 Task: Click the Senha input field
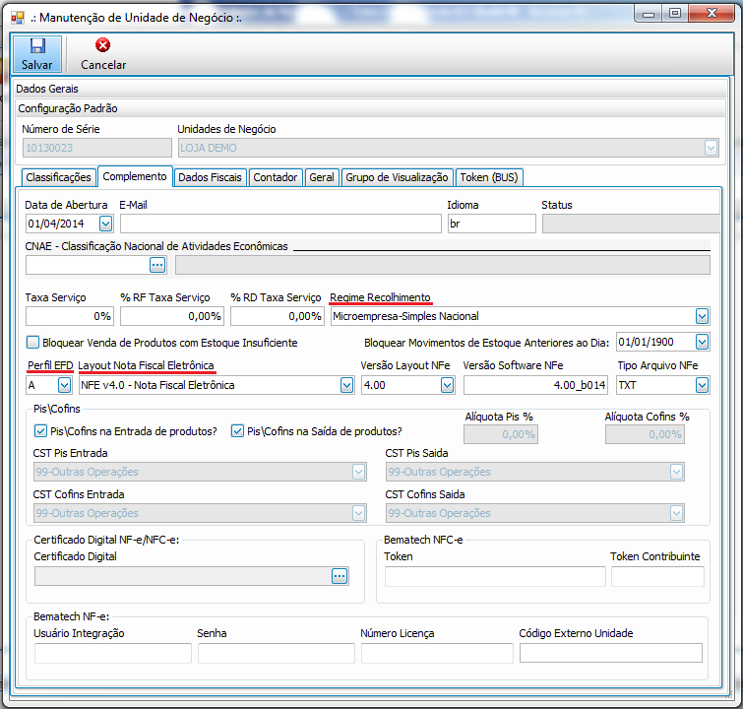click(277, 653)
